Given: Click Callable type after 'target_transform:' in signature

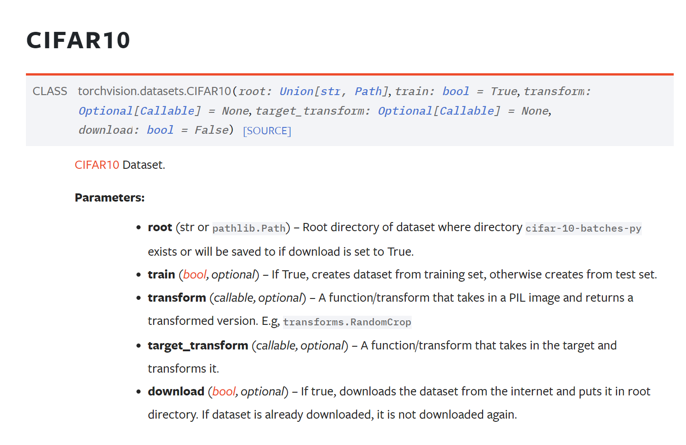Looking at the screenshot, I should click(x=467, y=111).
